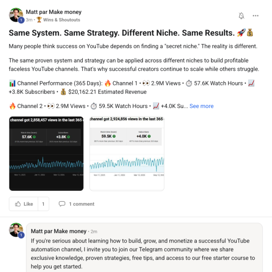
Task: Open the dark 2,858,457 views analytics screenshot
Action: tap(46, 153)
